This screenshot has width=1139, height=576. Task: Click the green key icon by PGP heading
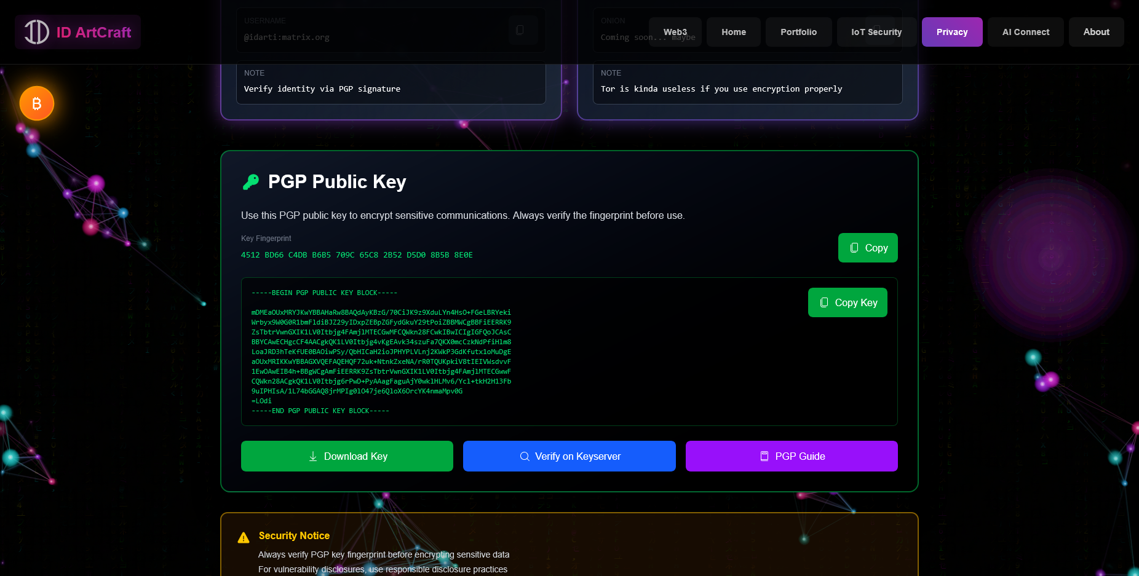251,182
